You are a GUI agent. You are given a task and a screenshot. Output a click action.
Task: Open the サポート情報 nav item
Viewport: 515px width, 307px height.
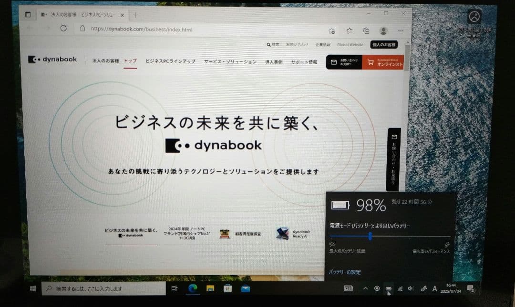(304, 62)
